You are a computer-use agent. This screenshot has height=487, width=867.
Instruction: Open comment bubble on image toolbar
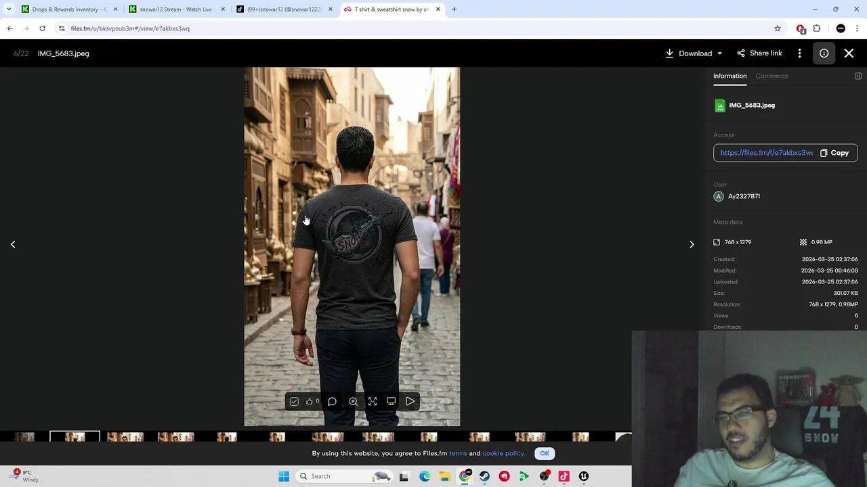point(332,402)
